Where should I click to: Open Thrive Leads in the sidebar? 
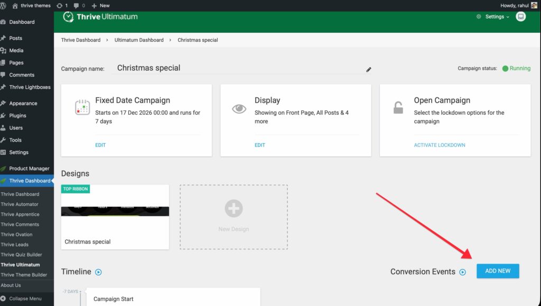click(15, 245)
